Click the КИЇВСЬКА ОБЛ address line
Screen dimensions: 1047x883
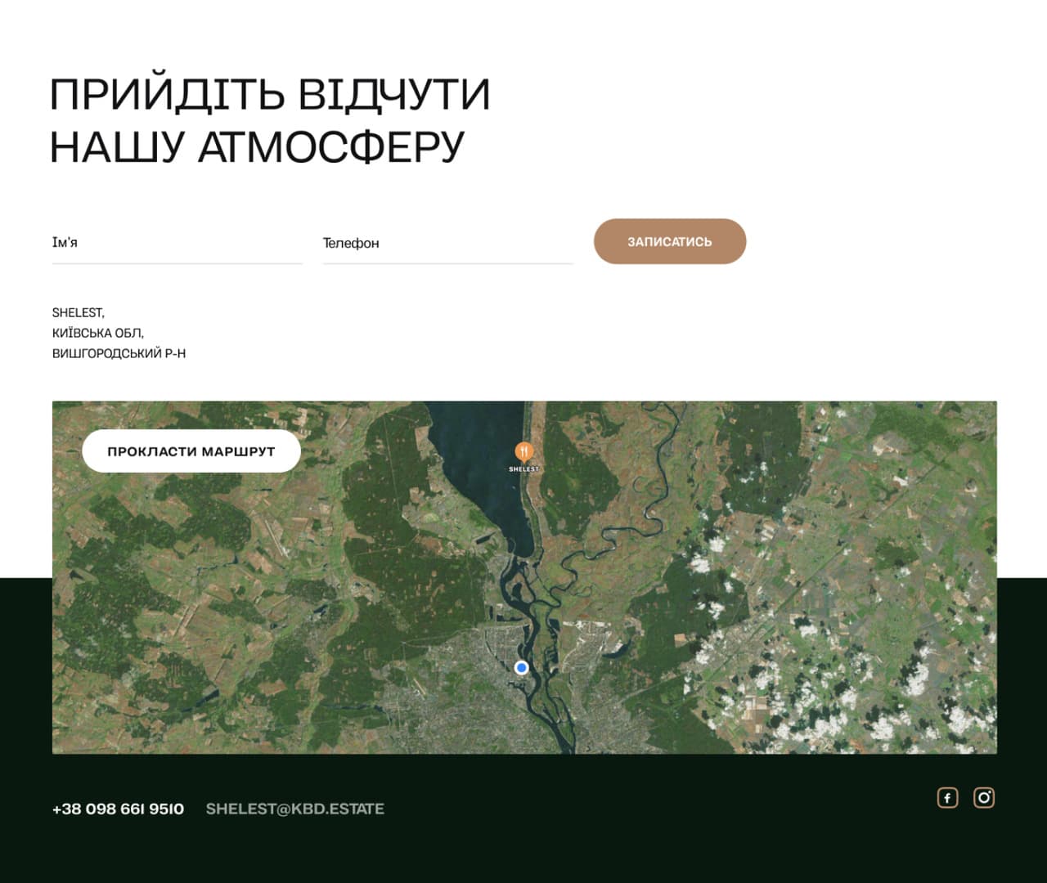pyautogui.click(x=97, y=332)
